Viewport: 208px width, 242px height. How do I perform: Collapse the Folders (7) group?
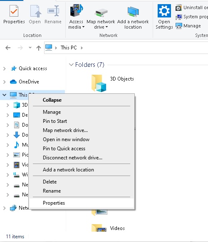(71, 64)
